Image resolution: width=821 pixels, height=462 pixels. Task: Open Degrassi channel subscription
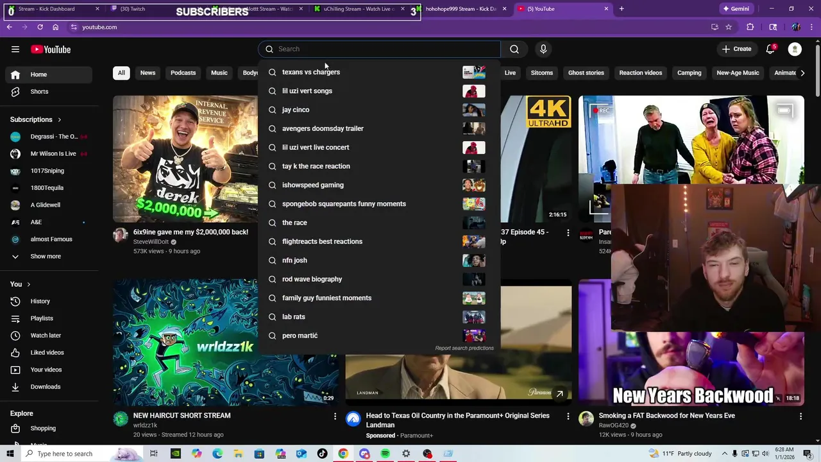click(x=49, y=137)
